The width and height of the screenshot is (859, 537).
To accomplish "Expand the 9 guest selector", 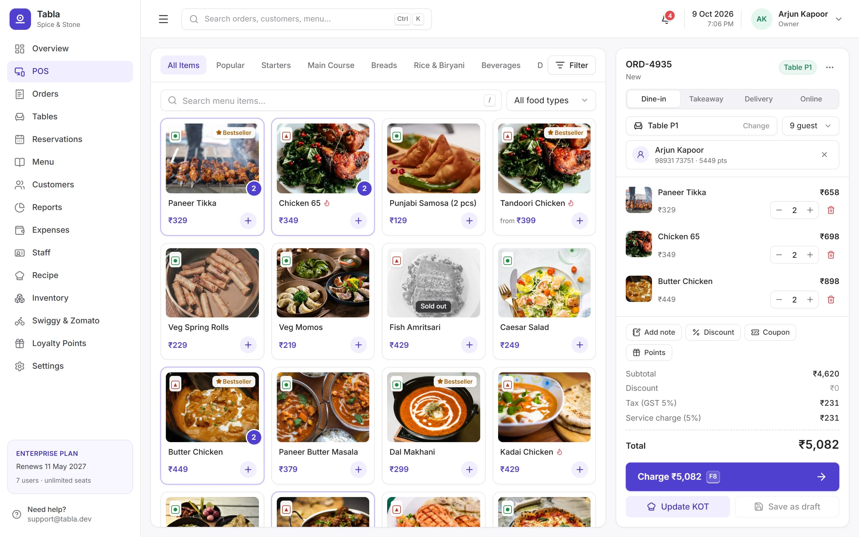I will [x=810, y=126].
